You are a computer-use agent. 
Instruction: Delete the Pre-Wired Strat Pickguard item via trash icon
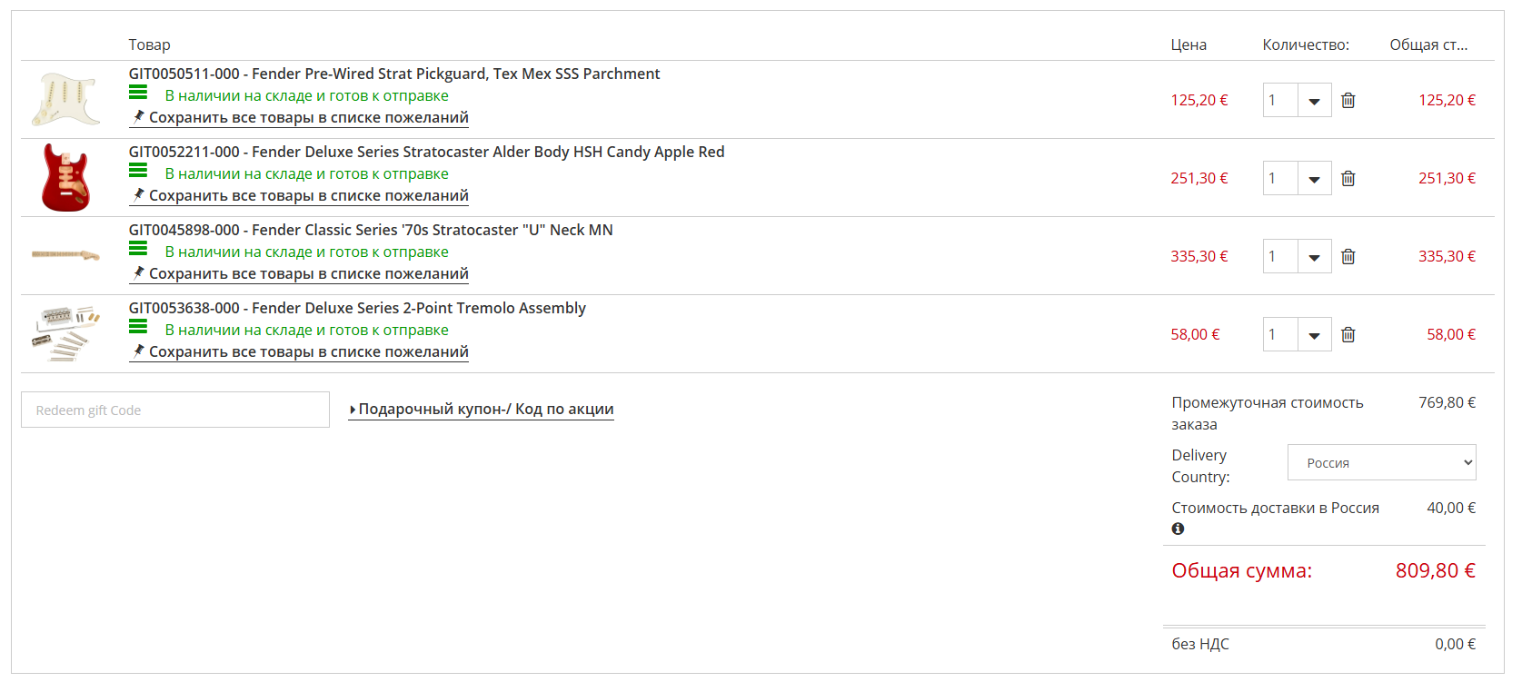(x=1348, y=100)
